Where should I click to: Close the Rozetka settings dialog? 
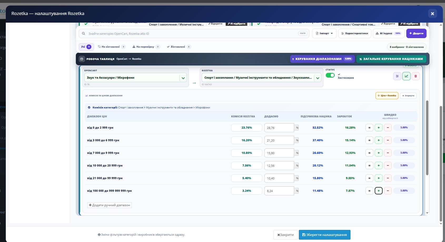click(432, 13)
